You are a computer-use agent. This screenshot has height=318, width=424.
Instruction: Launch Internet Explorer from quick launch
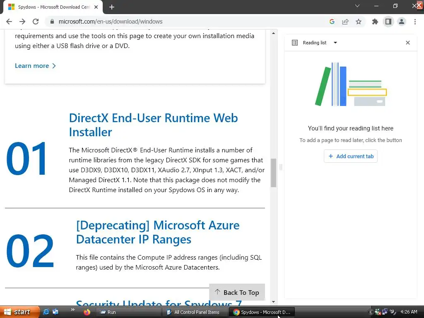point(46,312)
